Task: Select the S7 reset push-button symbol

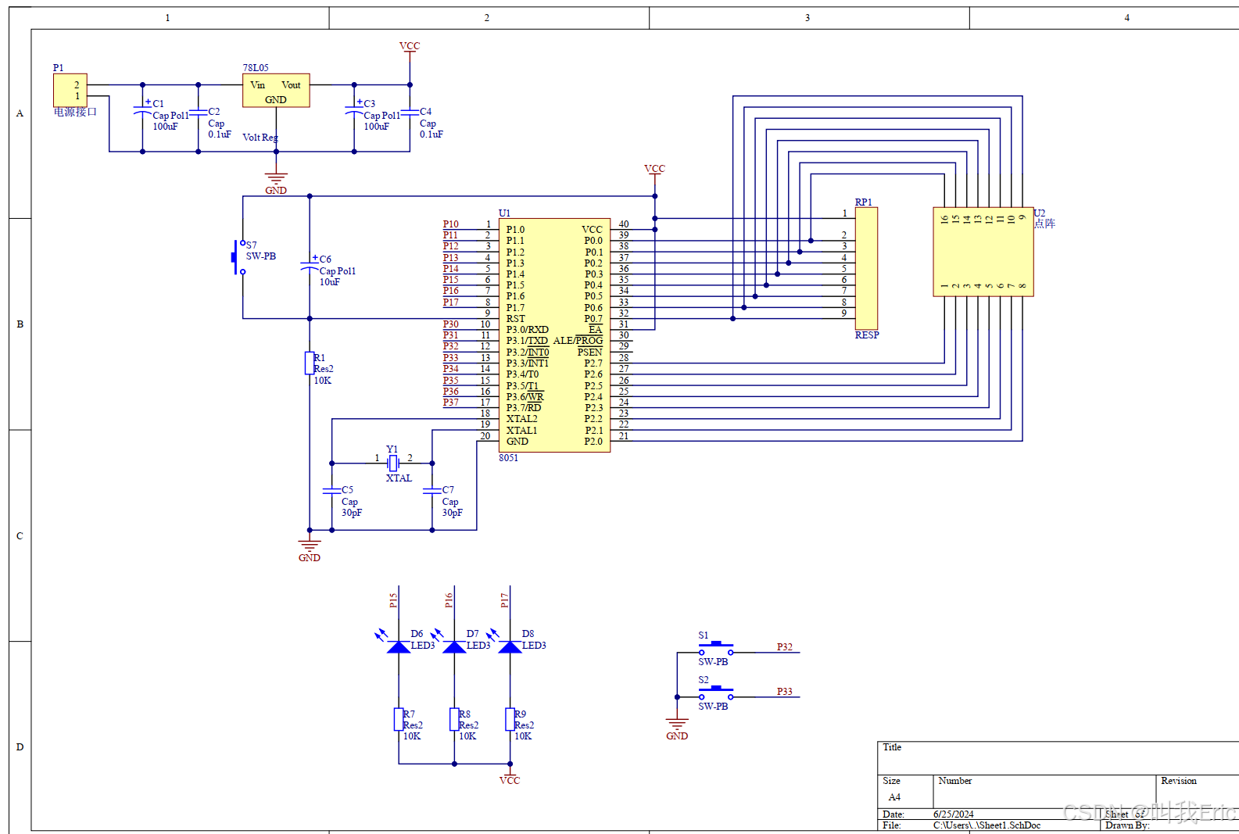Action: click(238, 257)
